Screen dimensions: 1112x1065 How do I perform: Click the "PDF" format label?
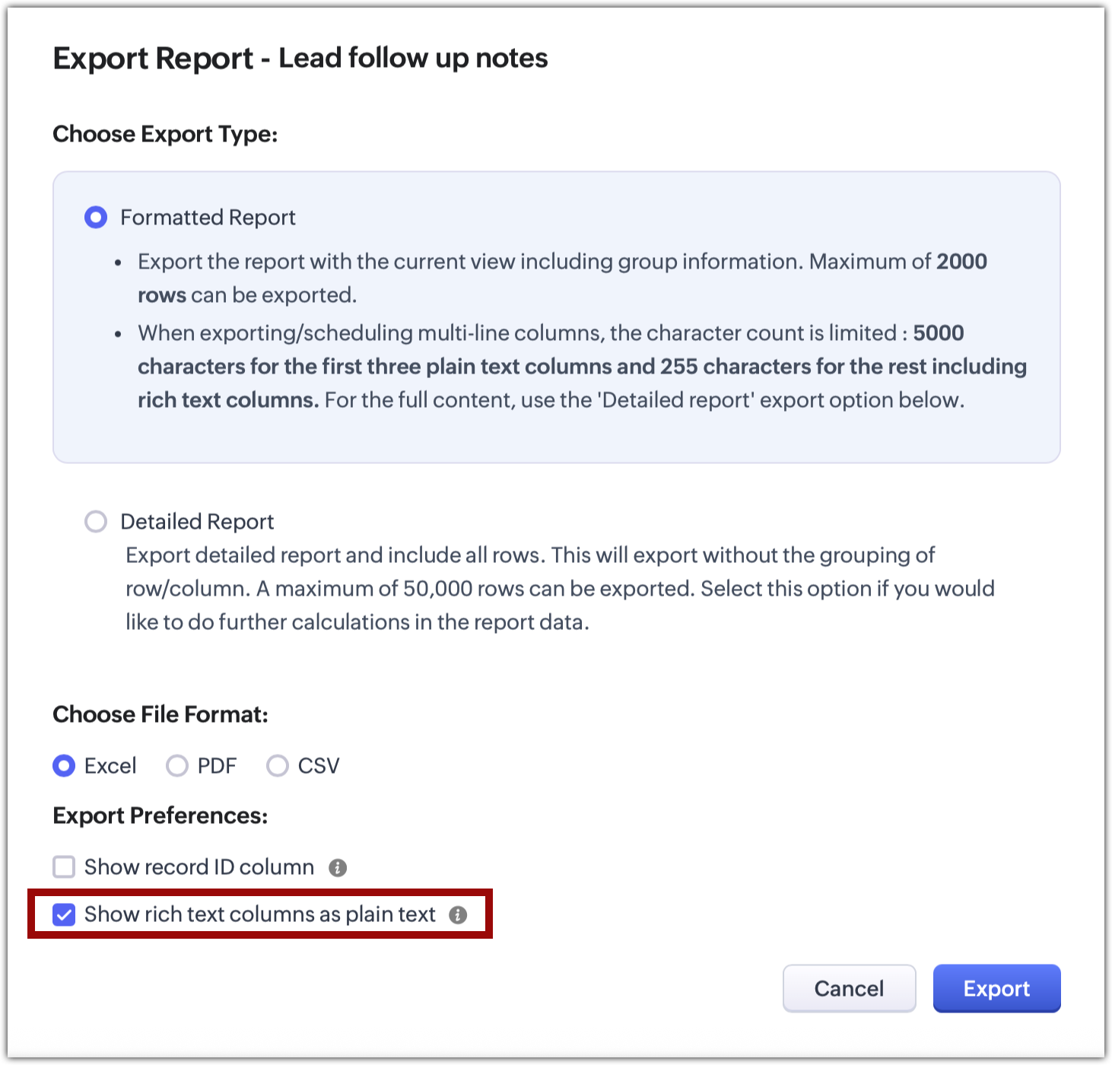point(217,766)
